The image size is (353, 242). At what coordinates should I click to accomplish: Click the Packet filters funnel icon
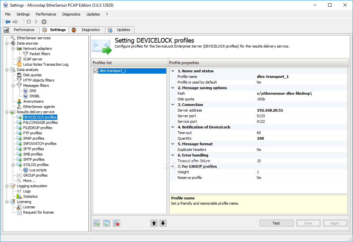pos(26,54)
